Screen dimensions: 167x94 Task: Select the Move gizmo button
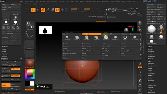(43, 10)
